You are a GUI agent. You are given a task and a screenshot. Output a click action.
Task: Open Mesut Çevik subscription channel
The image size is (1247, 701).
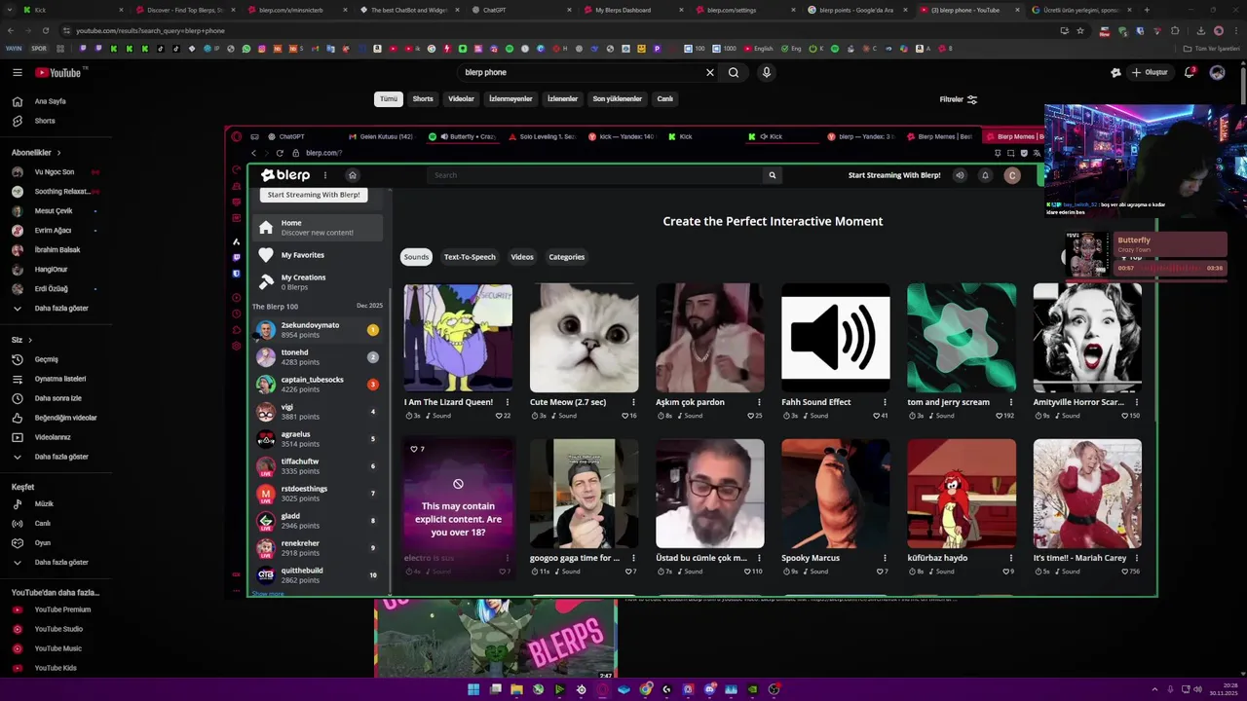pos(54,211)
